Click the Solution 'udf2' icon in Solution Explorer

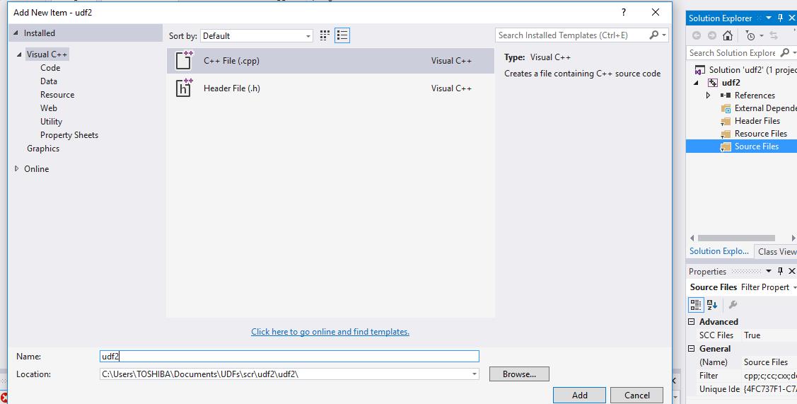[700, 70]
